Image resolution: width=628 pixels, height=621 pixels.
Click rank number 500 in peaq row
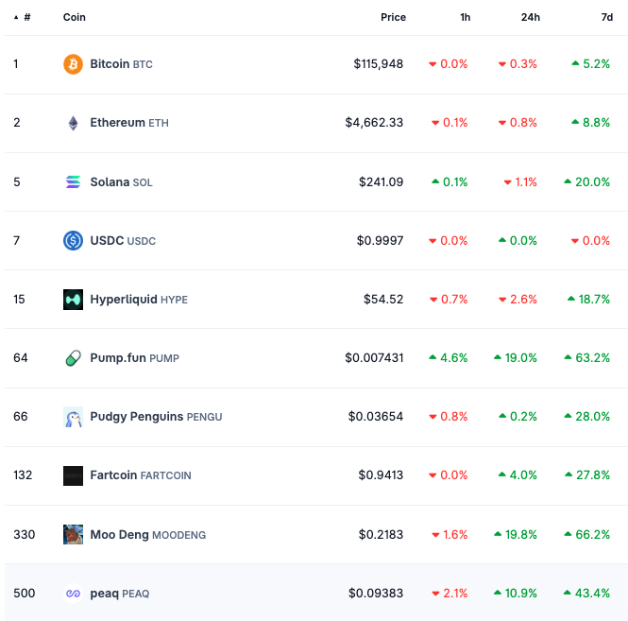[x=25, y=594]
